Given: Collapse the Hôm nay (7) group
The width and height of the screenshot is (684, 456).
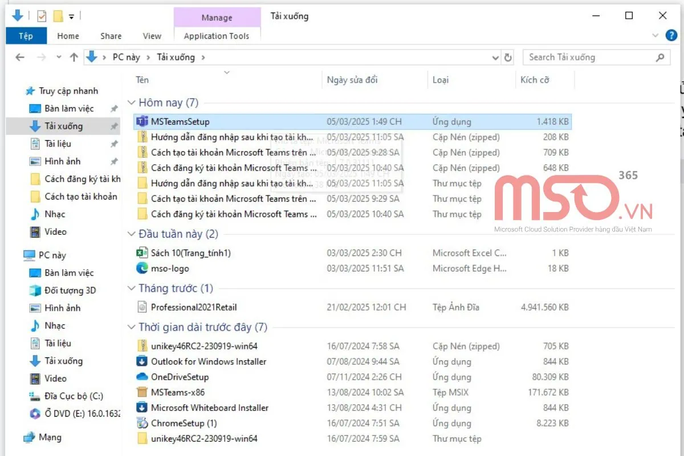Looking at the screenshot, I should (131, 103).
